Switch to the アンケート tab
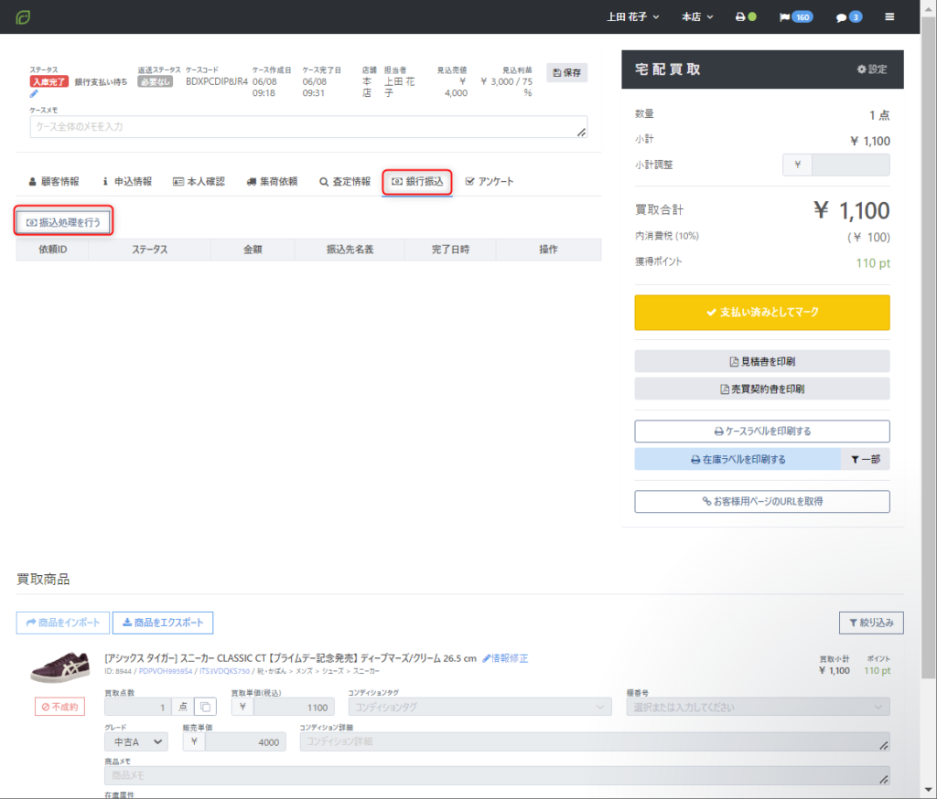The width and height of the screenshot is (937, 799). click(x=490, y=182)
